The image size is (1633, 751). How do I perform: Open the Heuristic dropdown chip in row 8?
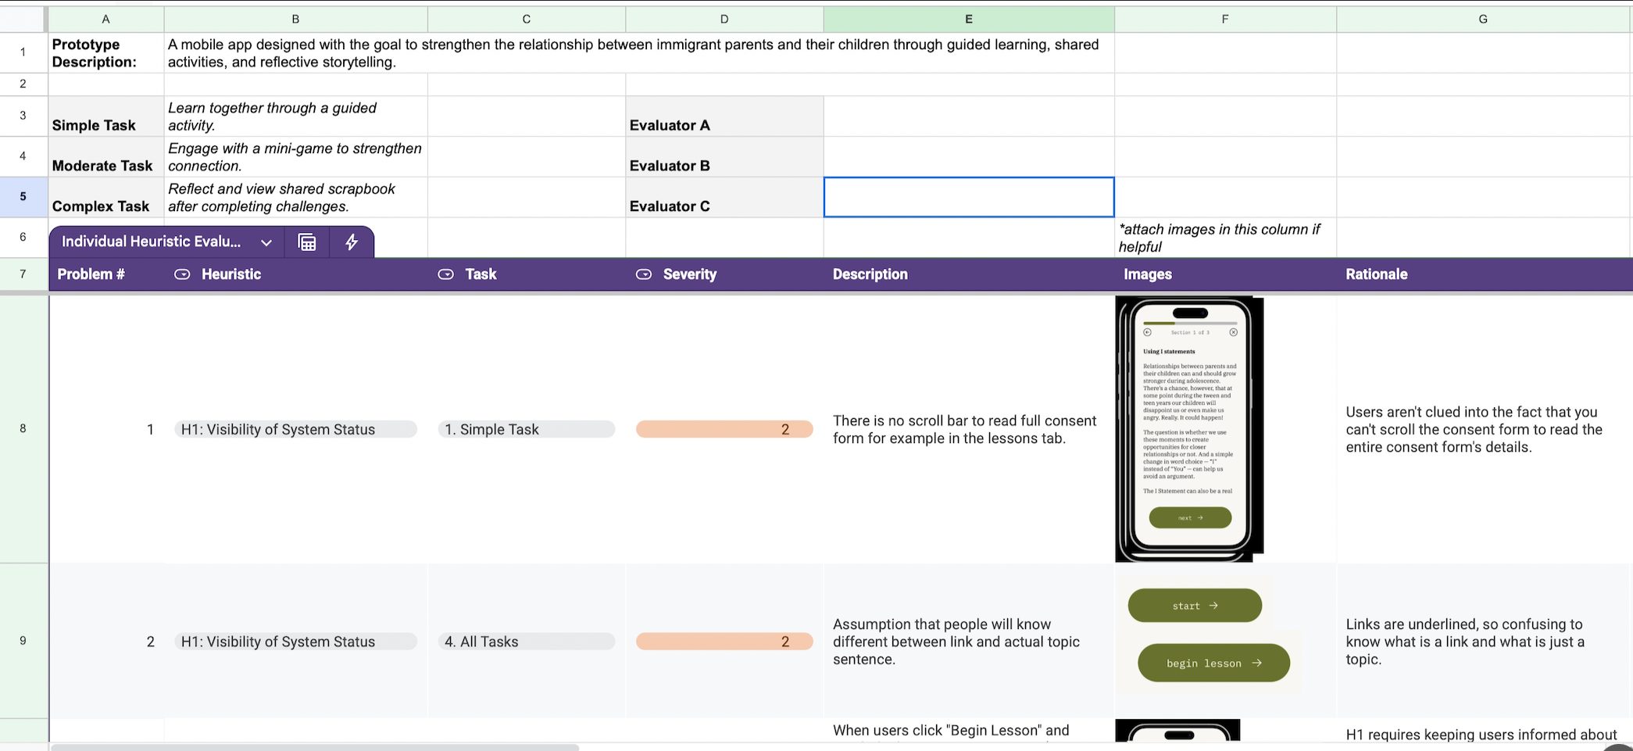[x=295, y=429]
